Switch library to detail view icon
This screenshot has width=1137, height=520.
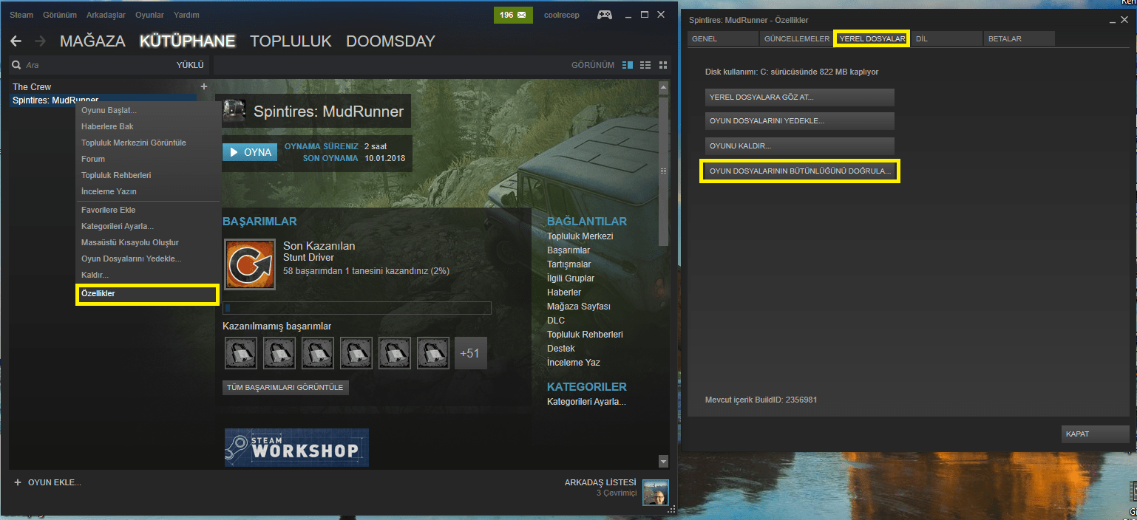point(628,65)
